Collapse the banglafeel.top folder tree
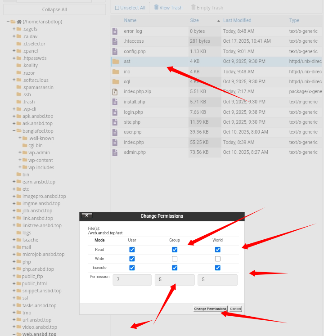This screenshot has width=324, height=336. (14, 131)
